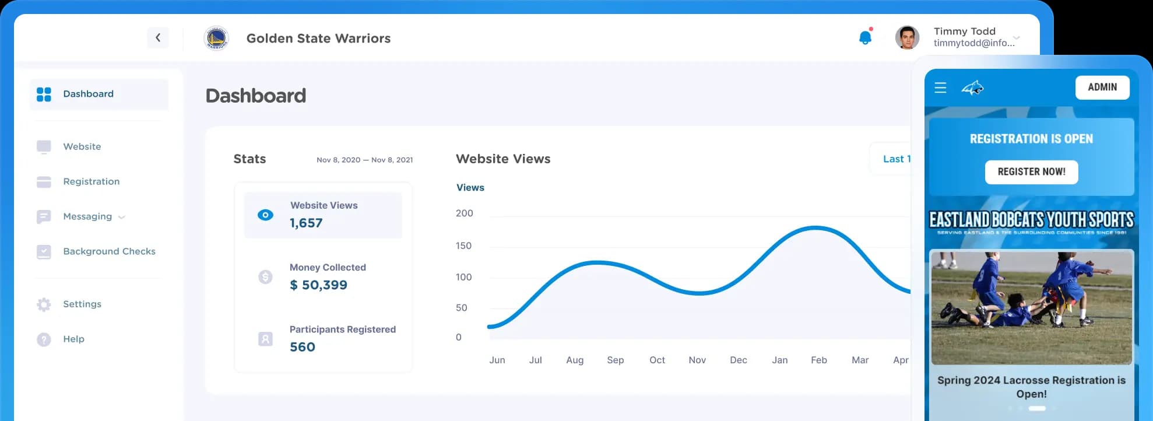Open the Dashboard menu item
This screenshot has width=1153, height=421.
pyautogui.click(x=99, y=94)
